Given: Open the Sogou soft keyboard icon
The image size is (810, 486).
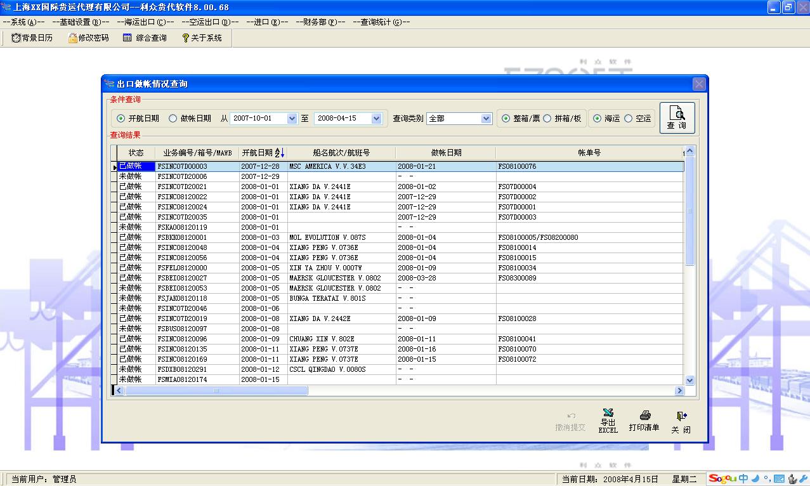Looking at the screenshot, I should [x=779, y=478].
